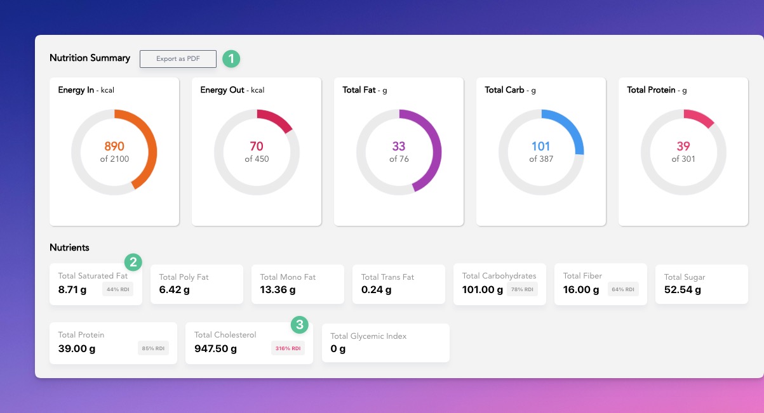This screenshot has width=764, height=413.
Task: Click the Export as PDF button
Action: tap(178, 58)
